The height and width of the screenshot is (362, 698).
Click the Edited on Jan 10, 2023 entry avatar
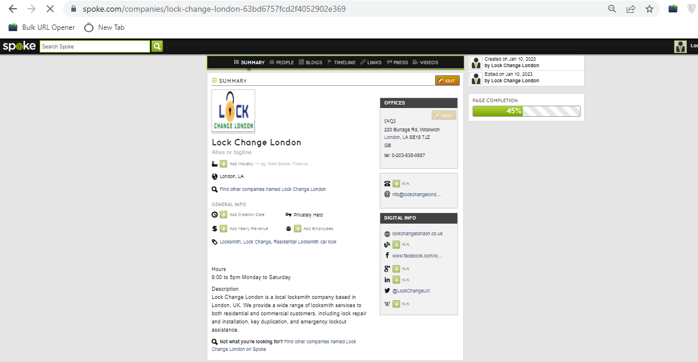[x=476, y=78]
